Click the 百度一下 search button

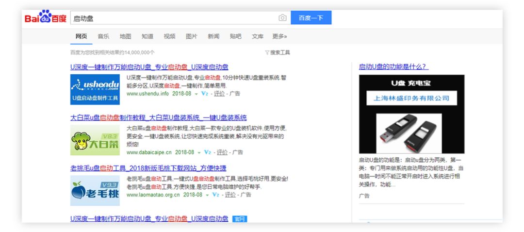[311, 18]
